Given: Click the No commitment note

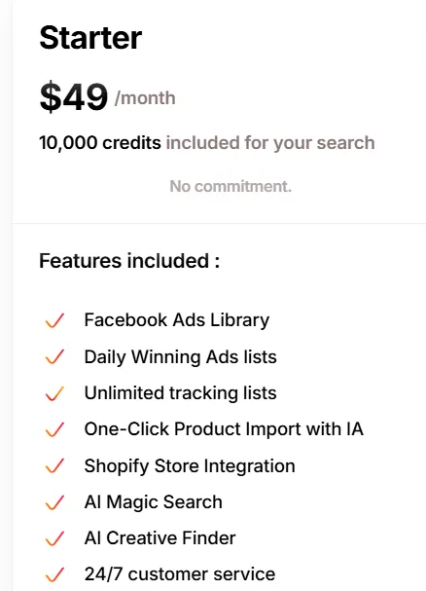Looking at the screenshot, I should tap(231, 186).
